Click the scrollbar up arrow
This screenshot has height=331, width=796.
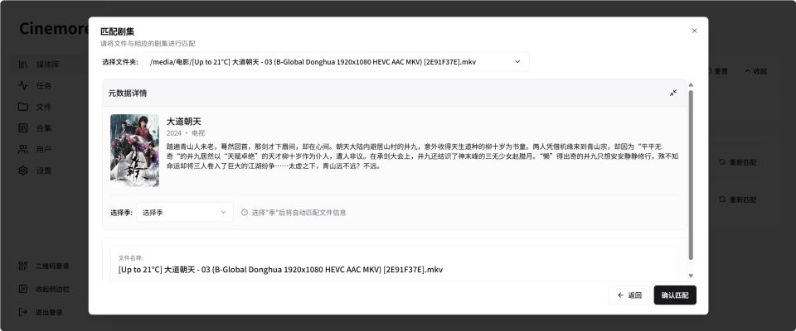point(691,84)
